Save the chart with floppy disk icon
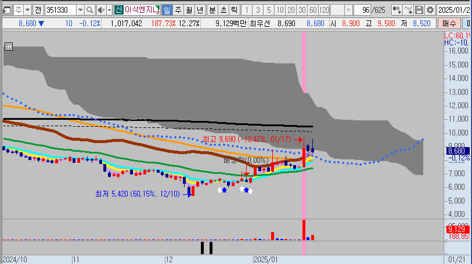Image resolution: width=472 pixels, height=264 pixels. pos(419,10)
